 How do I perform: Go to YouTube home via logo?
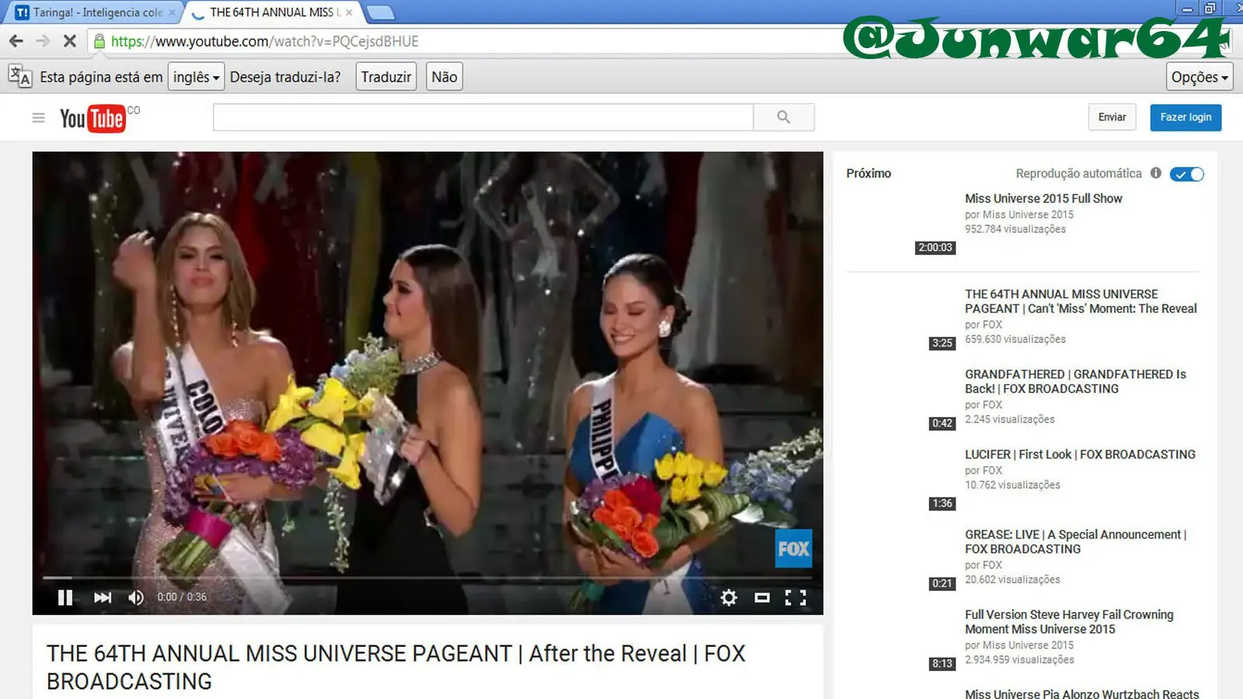tap(92, 118)
